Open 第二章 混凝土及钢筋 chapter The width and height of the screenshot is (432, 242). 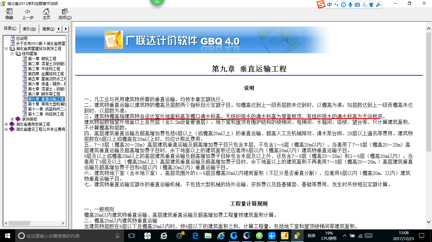point(46,64)
